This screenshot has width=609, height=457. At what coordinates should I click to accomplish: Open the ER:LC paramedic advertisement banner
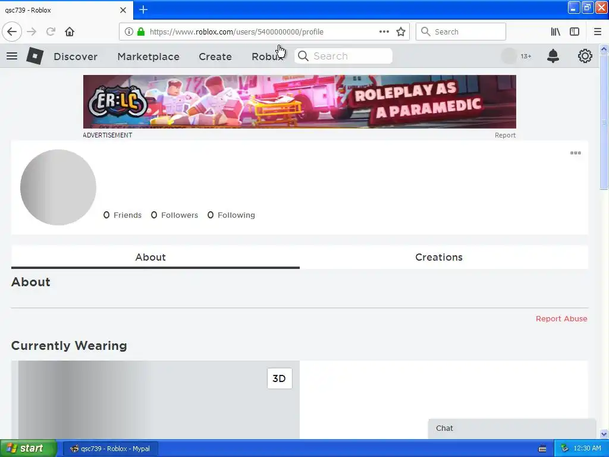[x=300, y=102]
